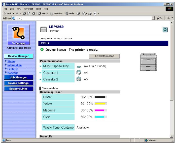Viewport: 175px width, 143px height.
Task: Click the Error Information button
Action: [x=104, y=56]
